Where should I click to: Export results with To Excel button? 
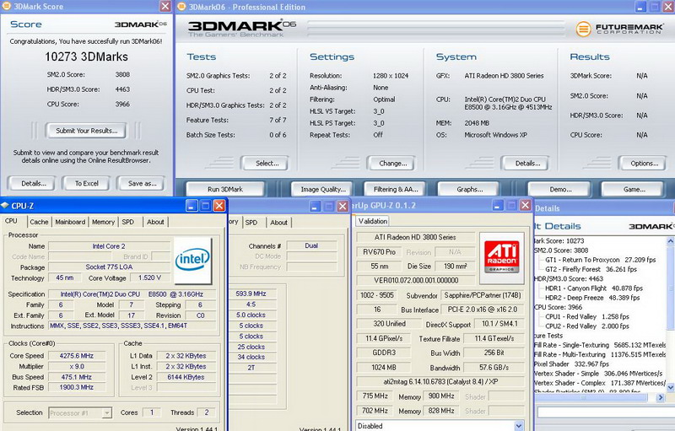[x=87, y=183]
